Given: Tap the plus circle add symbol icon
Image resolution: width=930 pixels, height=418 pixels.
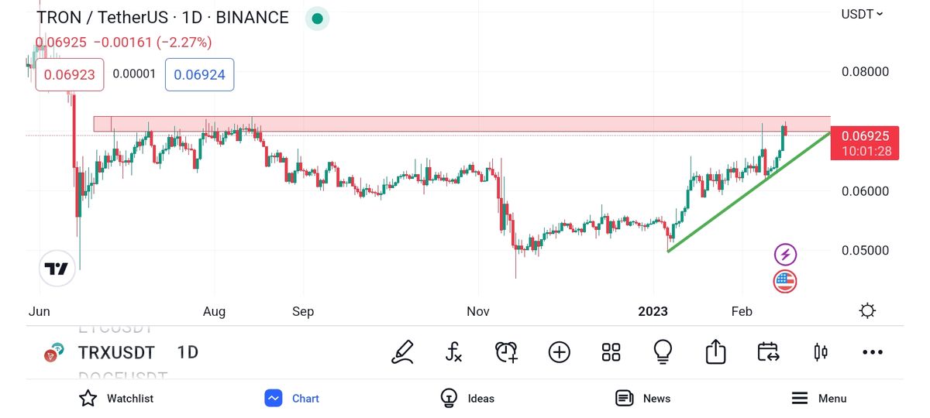Looking at the screenshot, I should pyautogui.click(x=559, y=352).
